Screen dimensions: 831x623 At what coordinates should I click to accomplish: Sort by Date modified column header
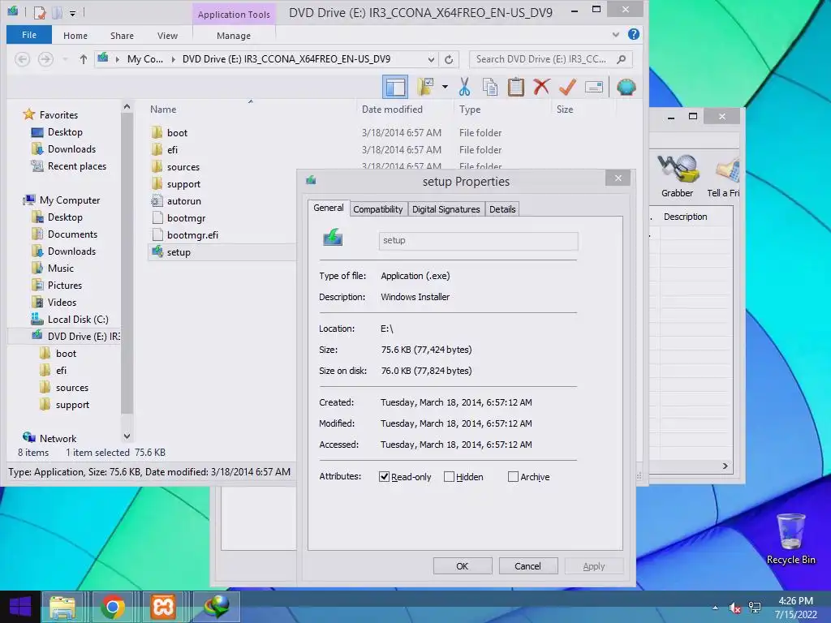point(392,110)
